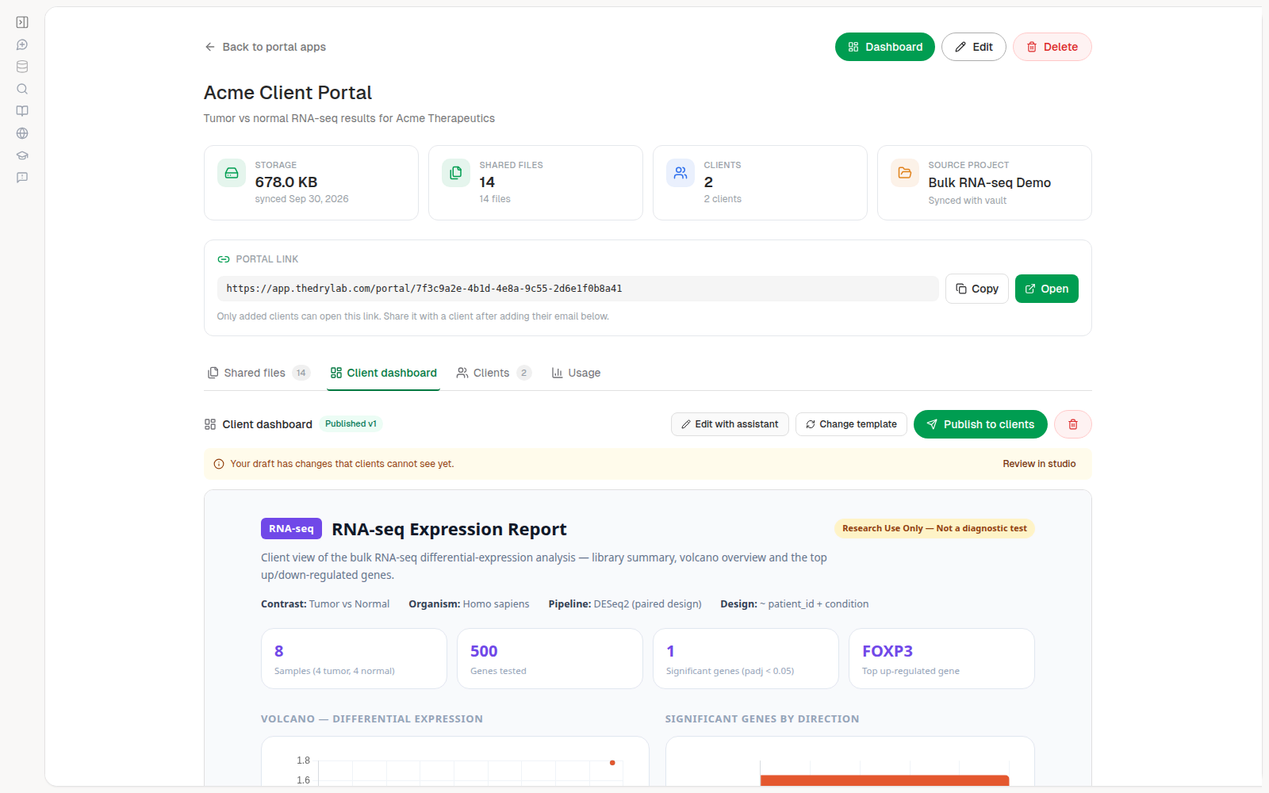Click the 8 Samples card
The width and height of the screenshot is (1269, 793).
[x=354, y=659]
